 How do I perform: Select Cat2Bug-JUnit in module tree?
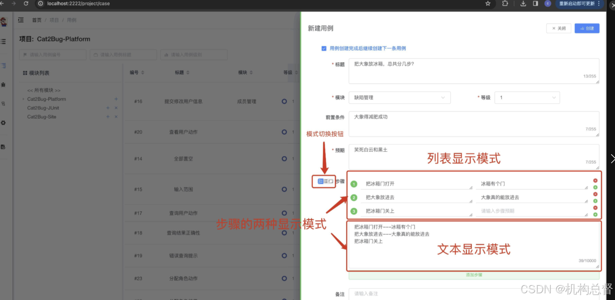pos(43,108)
